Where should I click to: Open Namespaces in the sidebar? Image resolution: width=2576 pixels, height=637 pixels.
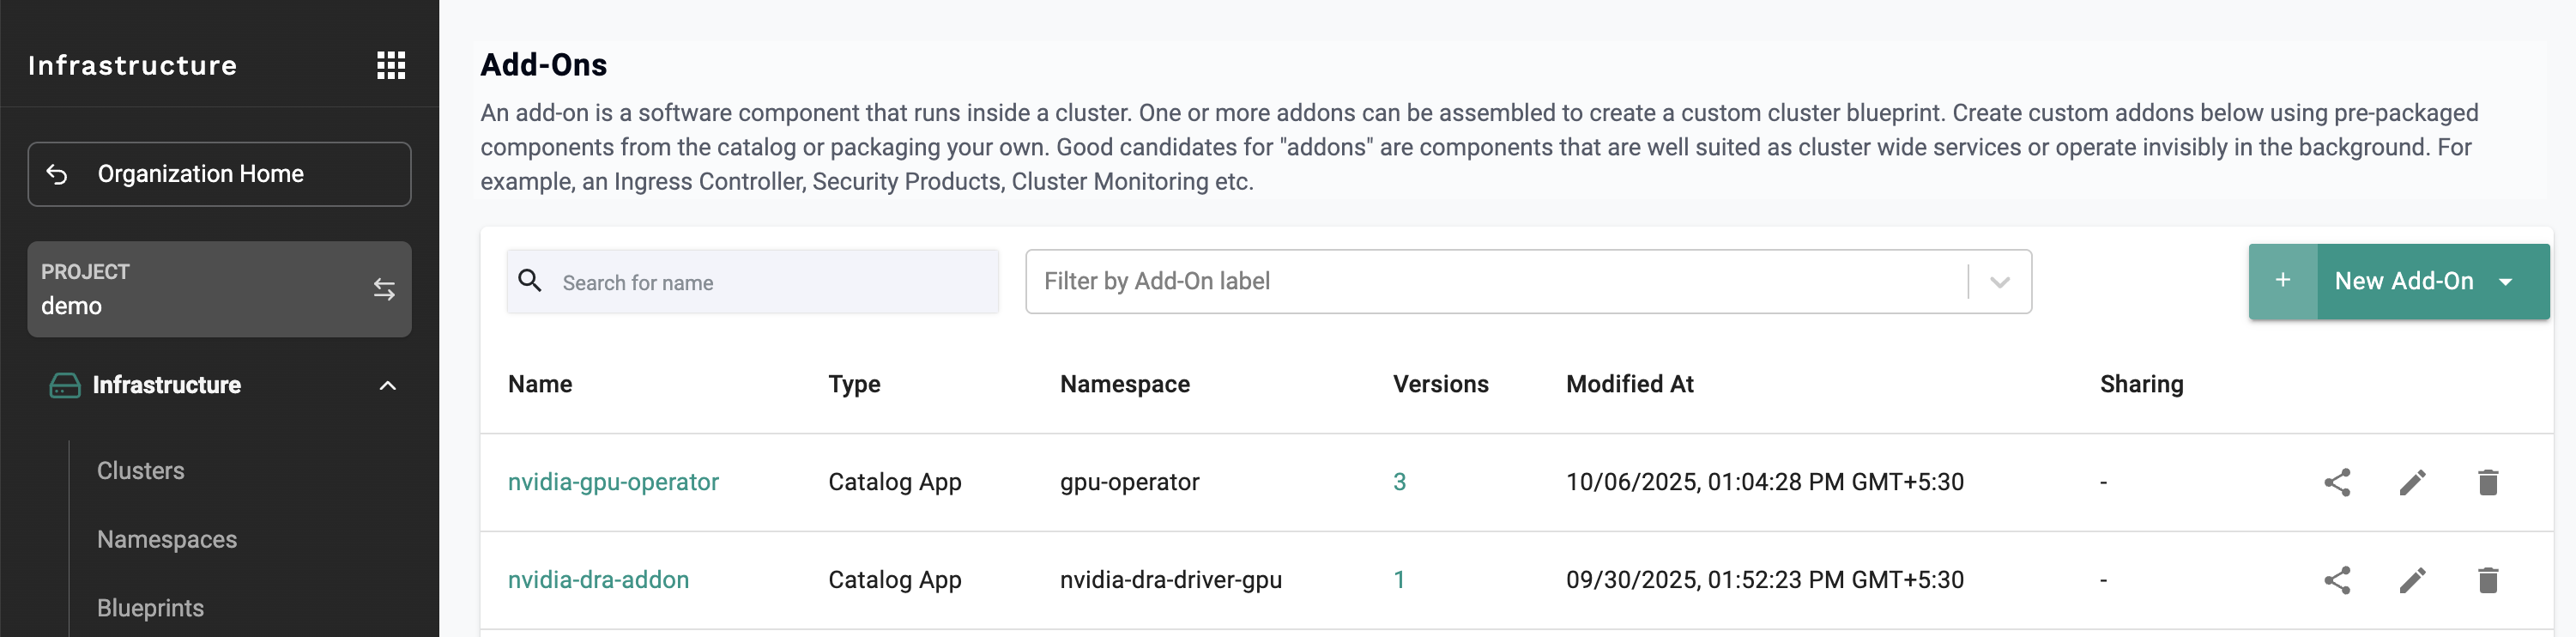point(167,540)
